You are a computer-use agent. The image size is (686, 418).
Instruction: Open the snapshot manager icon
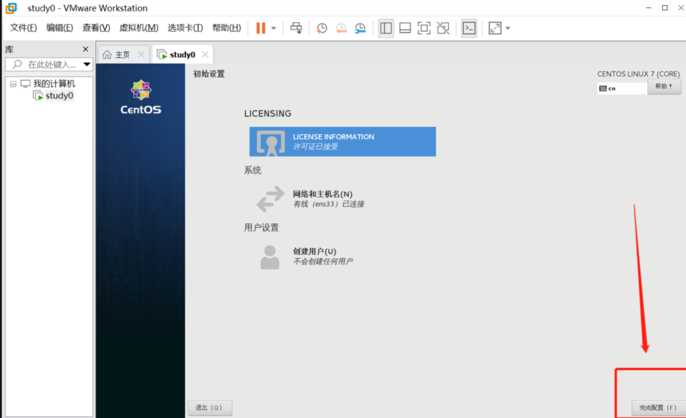coord(360,29)
